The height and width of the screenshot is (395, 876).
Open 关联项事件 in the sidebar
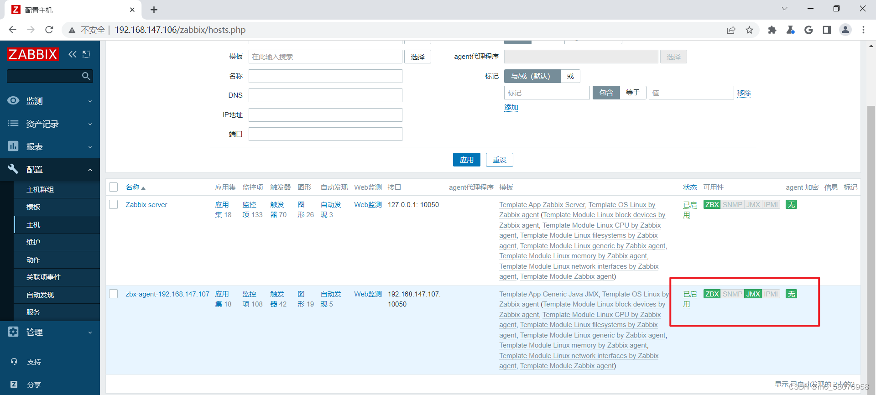pos(57,277)
